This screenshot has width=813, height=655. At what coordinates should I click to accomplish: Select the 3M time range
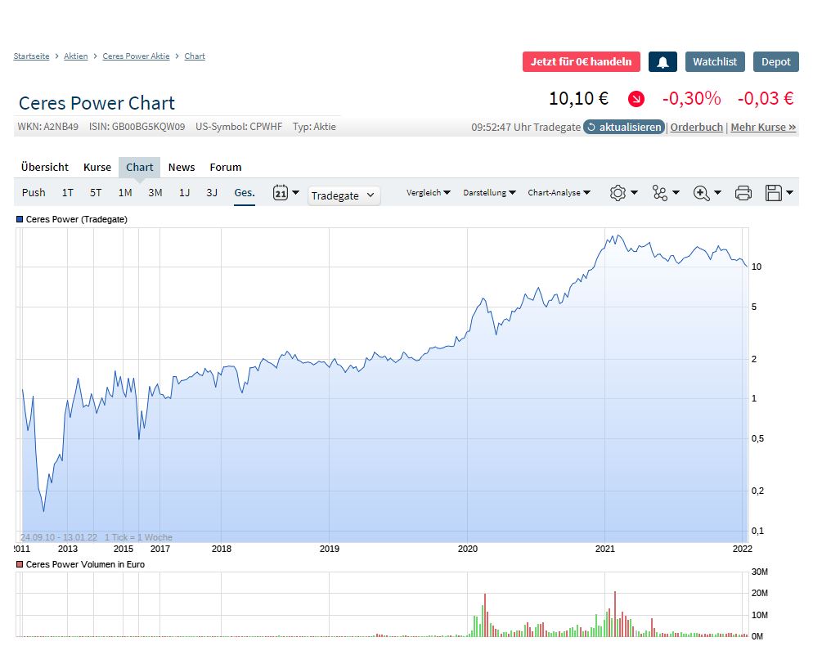[155, 192]
